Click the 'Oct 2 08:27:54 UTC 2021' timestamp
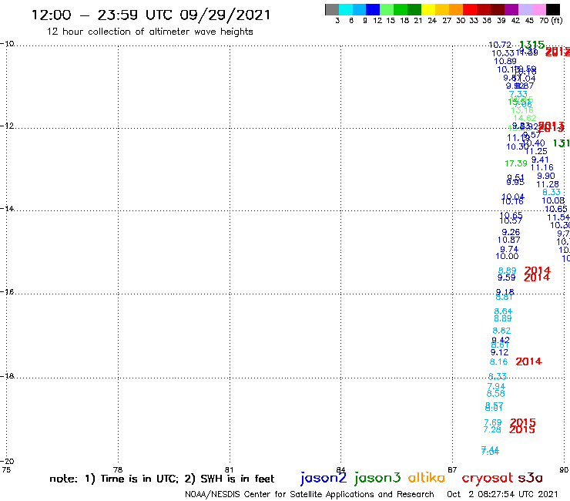Image resolution: width=570 pixels, height=501 pixels. (x=502, y=494)
